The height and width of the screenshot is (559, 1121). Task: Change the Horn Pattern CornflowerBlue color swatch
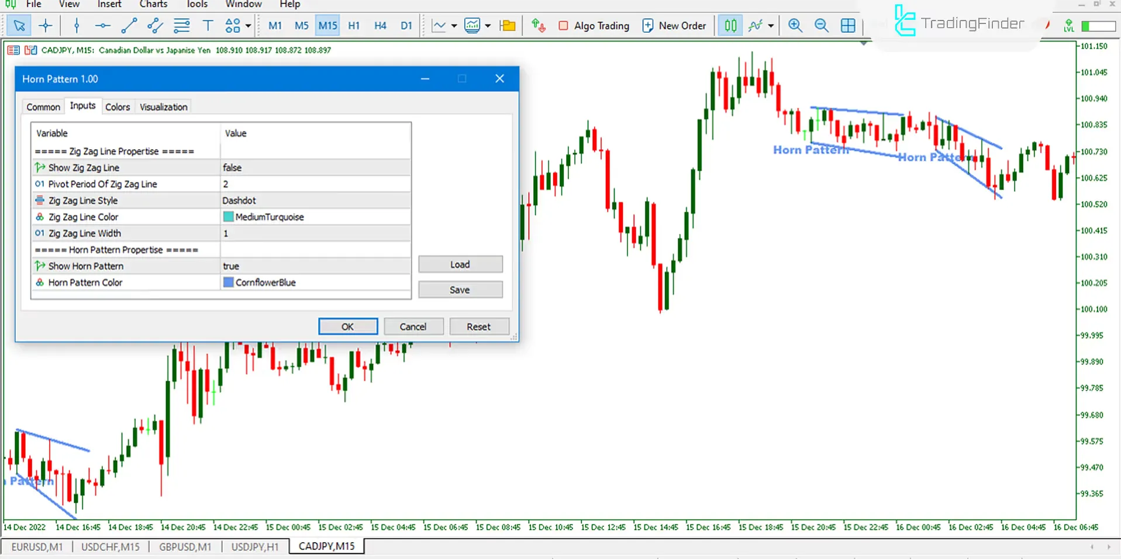228,282
